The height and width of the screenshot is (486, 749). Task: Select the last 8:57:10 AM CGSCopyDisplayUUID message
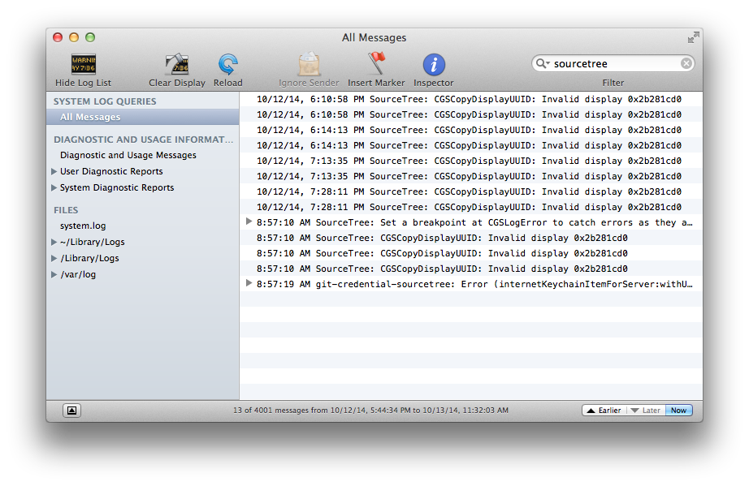(x=470, y=269)
